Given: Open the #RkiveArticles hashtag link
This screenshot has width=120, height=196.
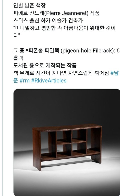Looking at the screenshot, I should [49, 80].
